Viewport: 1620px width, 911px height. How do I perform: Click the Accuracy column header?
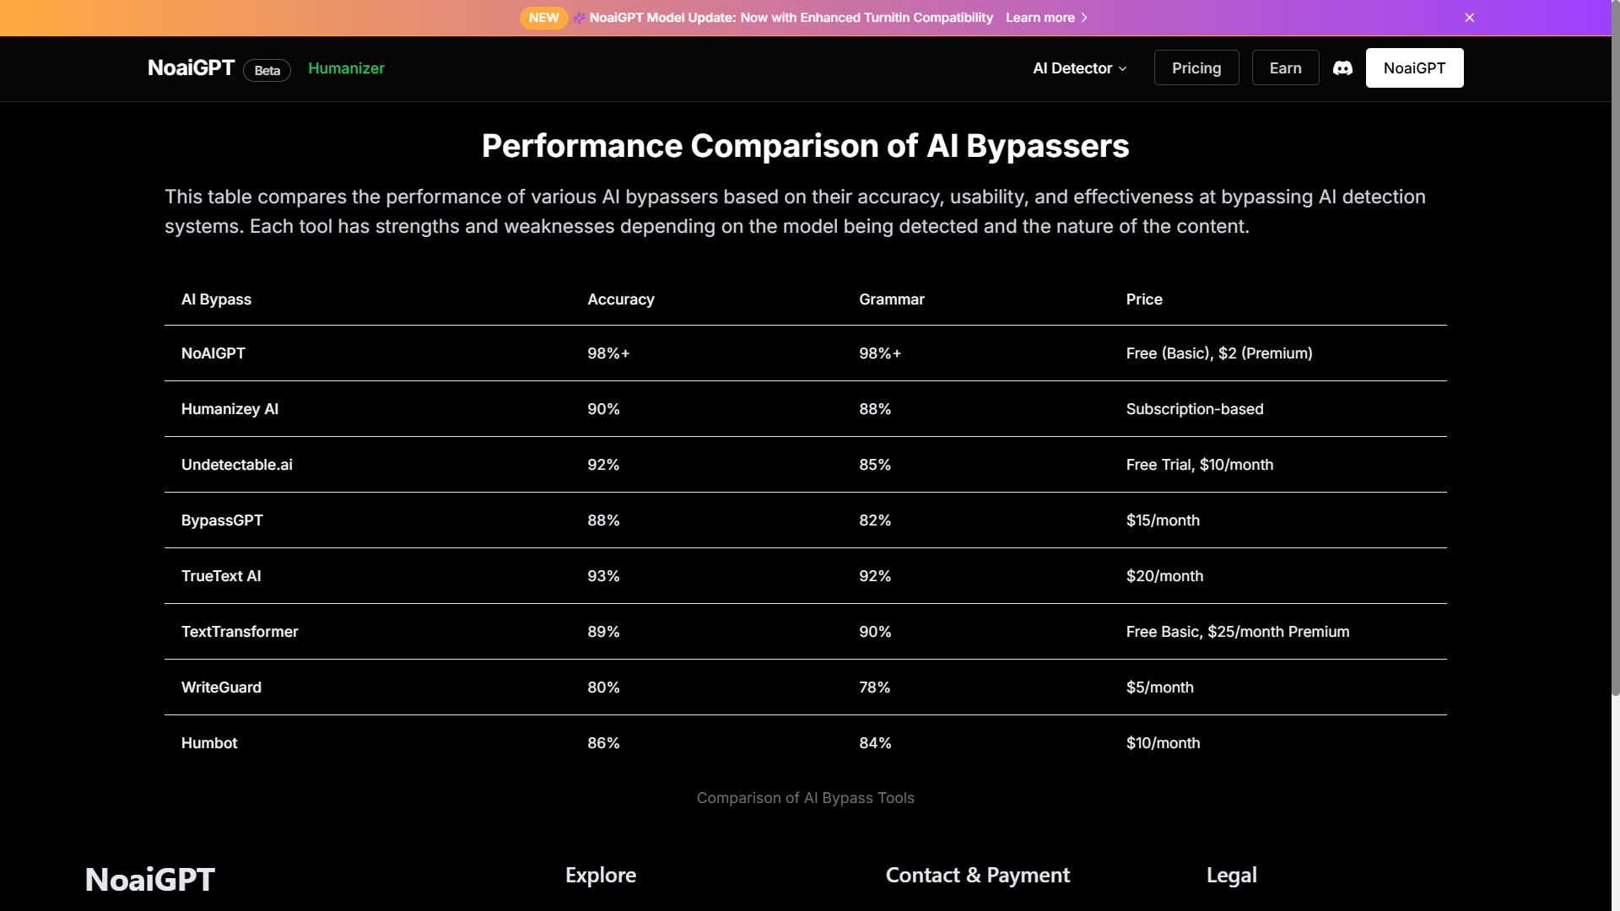pyautogui.click(x=620, y=299)
